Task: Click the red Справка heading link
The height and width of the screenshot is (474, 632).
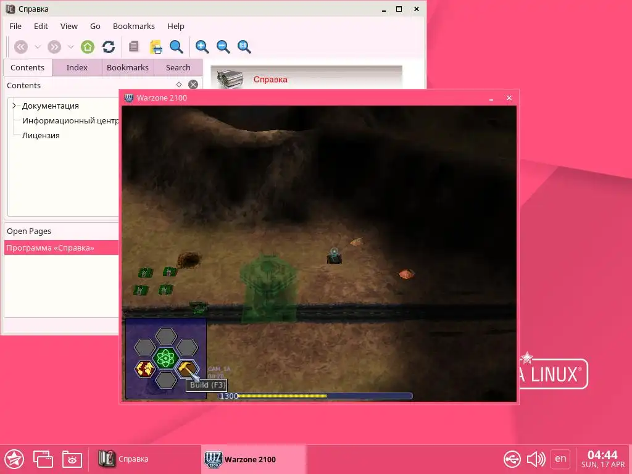Action: pos(270,80)
